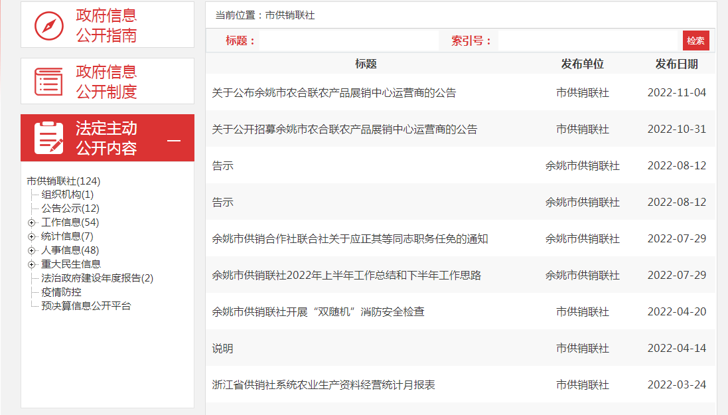
Task: Click the date 2022-04-20
Action: pos(676,312)
